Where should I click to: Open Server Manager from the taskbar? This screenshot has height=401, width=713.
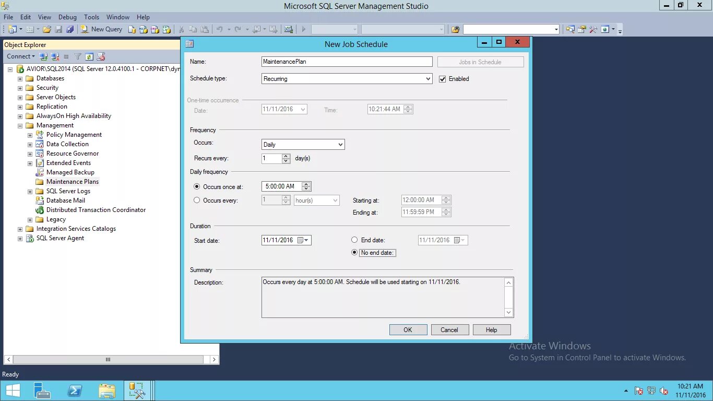click(x=42, y=391)
